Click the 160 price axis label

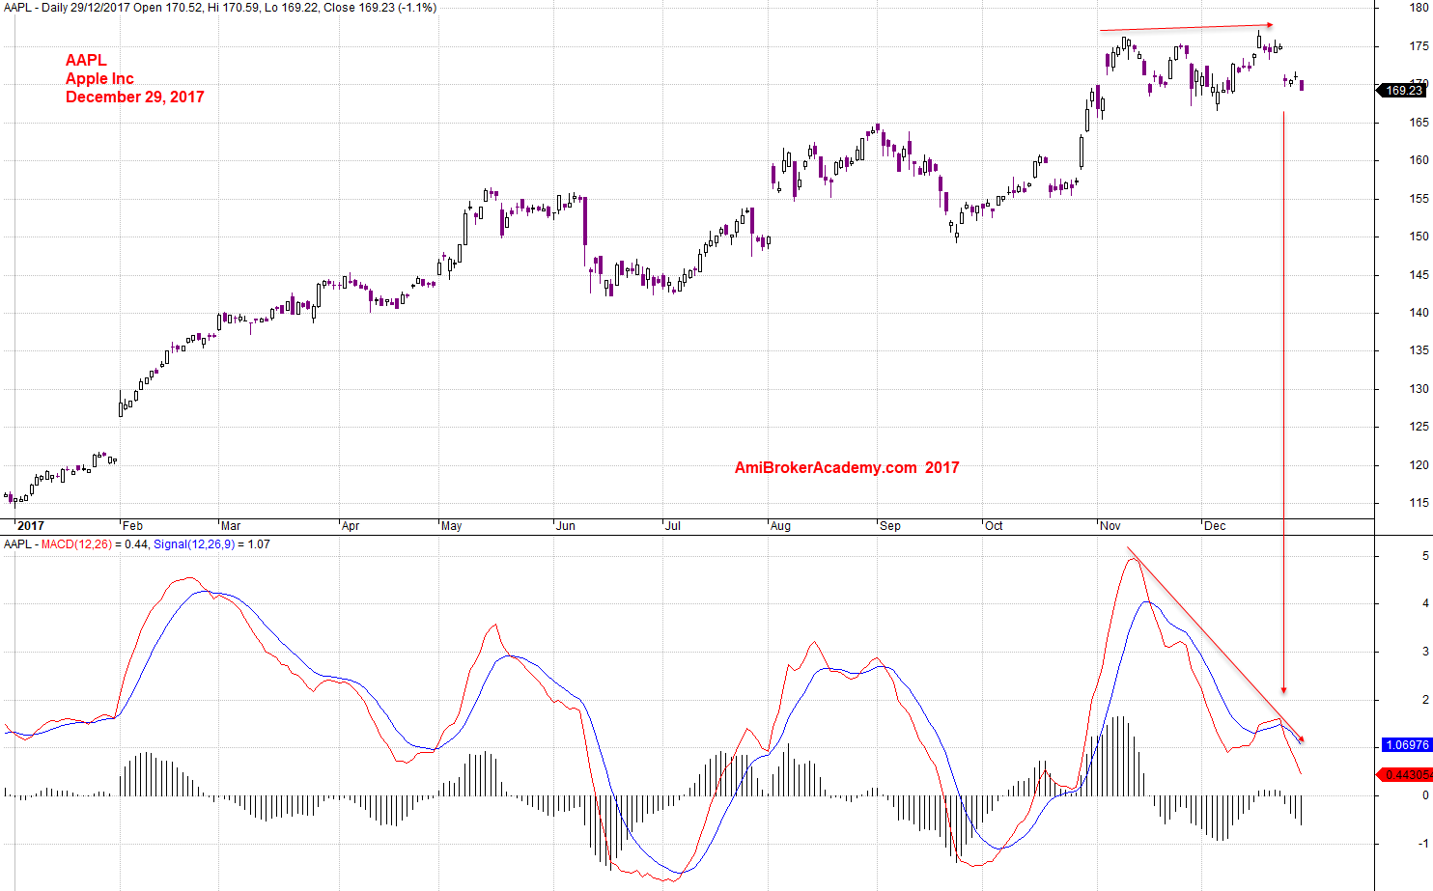click(1419, 160)
